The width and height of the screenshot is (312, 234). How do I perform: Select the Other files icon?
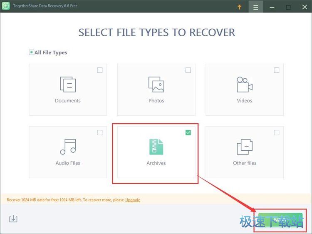pos(245,147)
